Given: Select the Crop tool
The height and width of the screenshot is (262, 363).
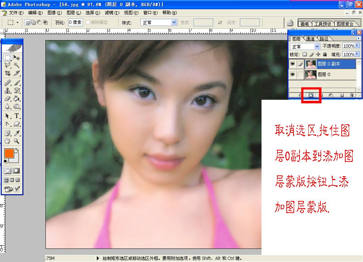Looking at the screenshot, I should pos(8,73).
